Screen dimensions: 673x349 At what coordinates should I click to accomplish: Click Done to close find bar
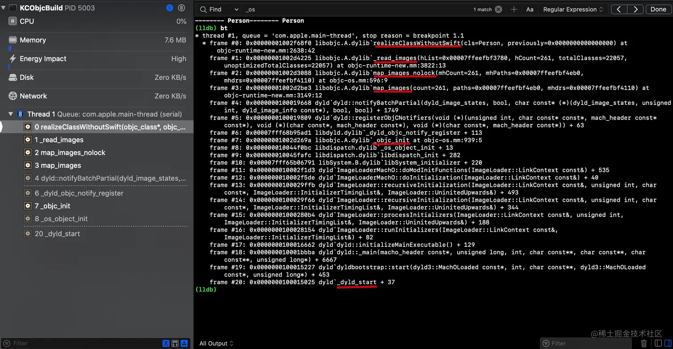pos(658,9)
